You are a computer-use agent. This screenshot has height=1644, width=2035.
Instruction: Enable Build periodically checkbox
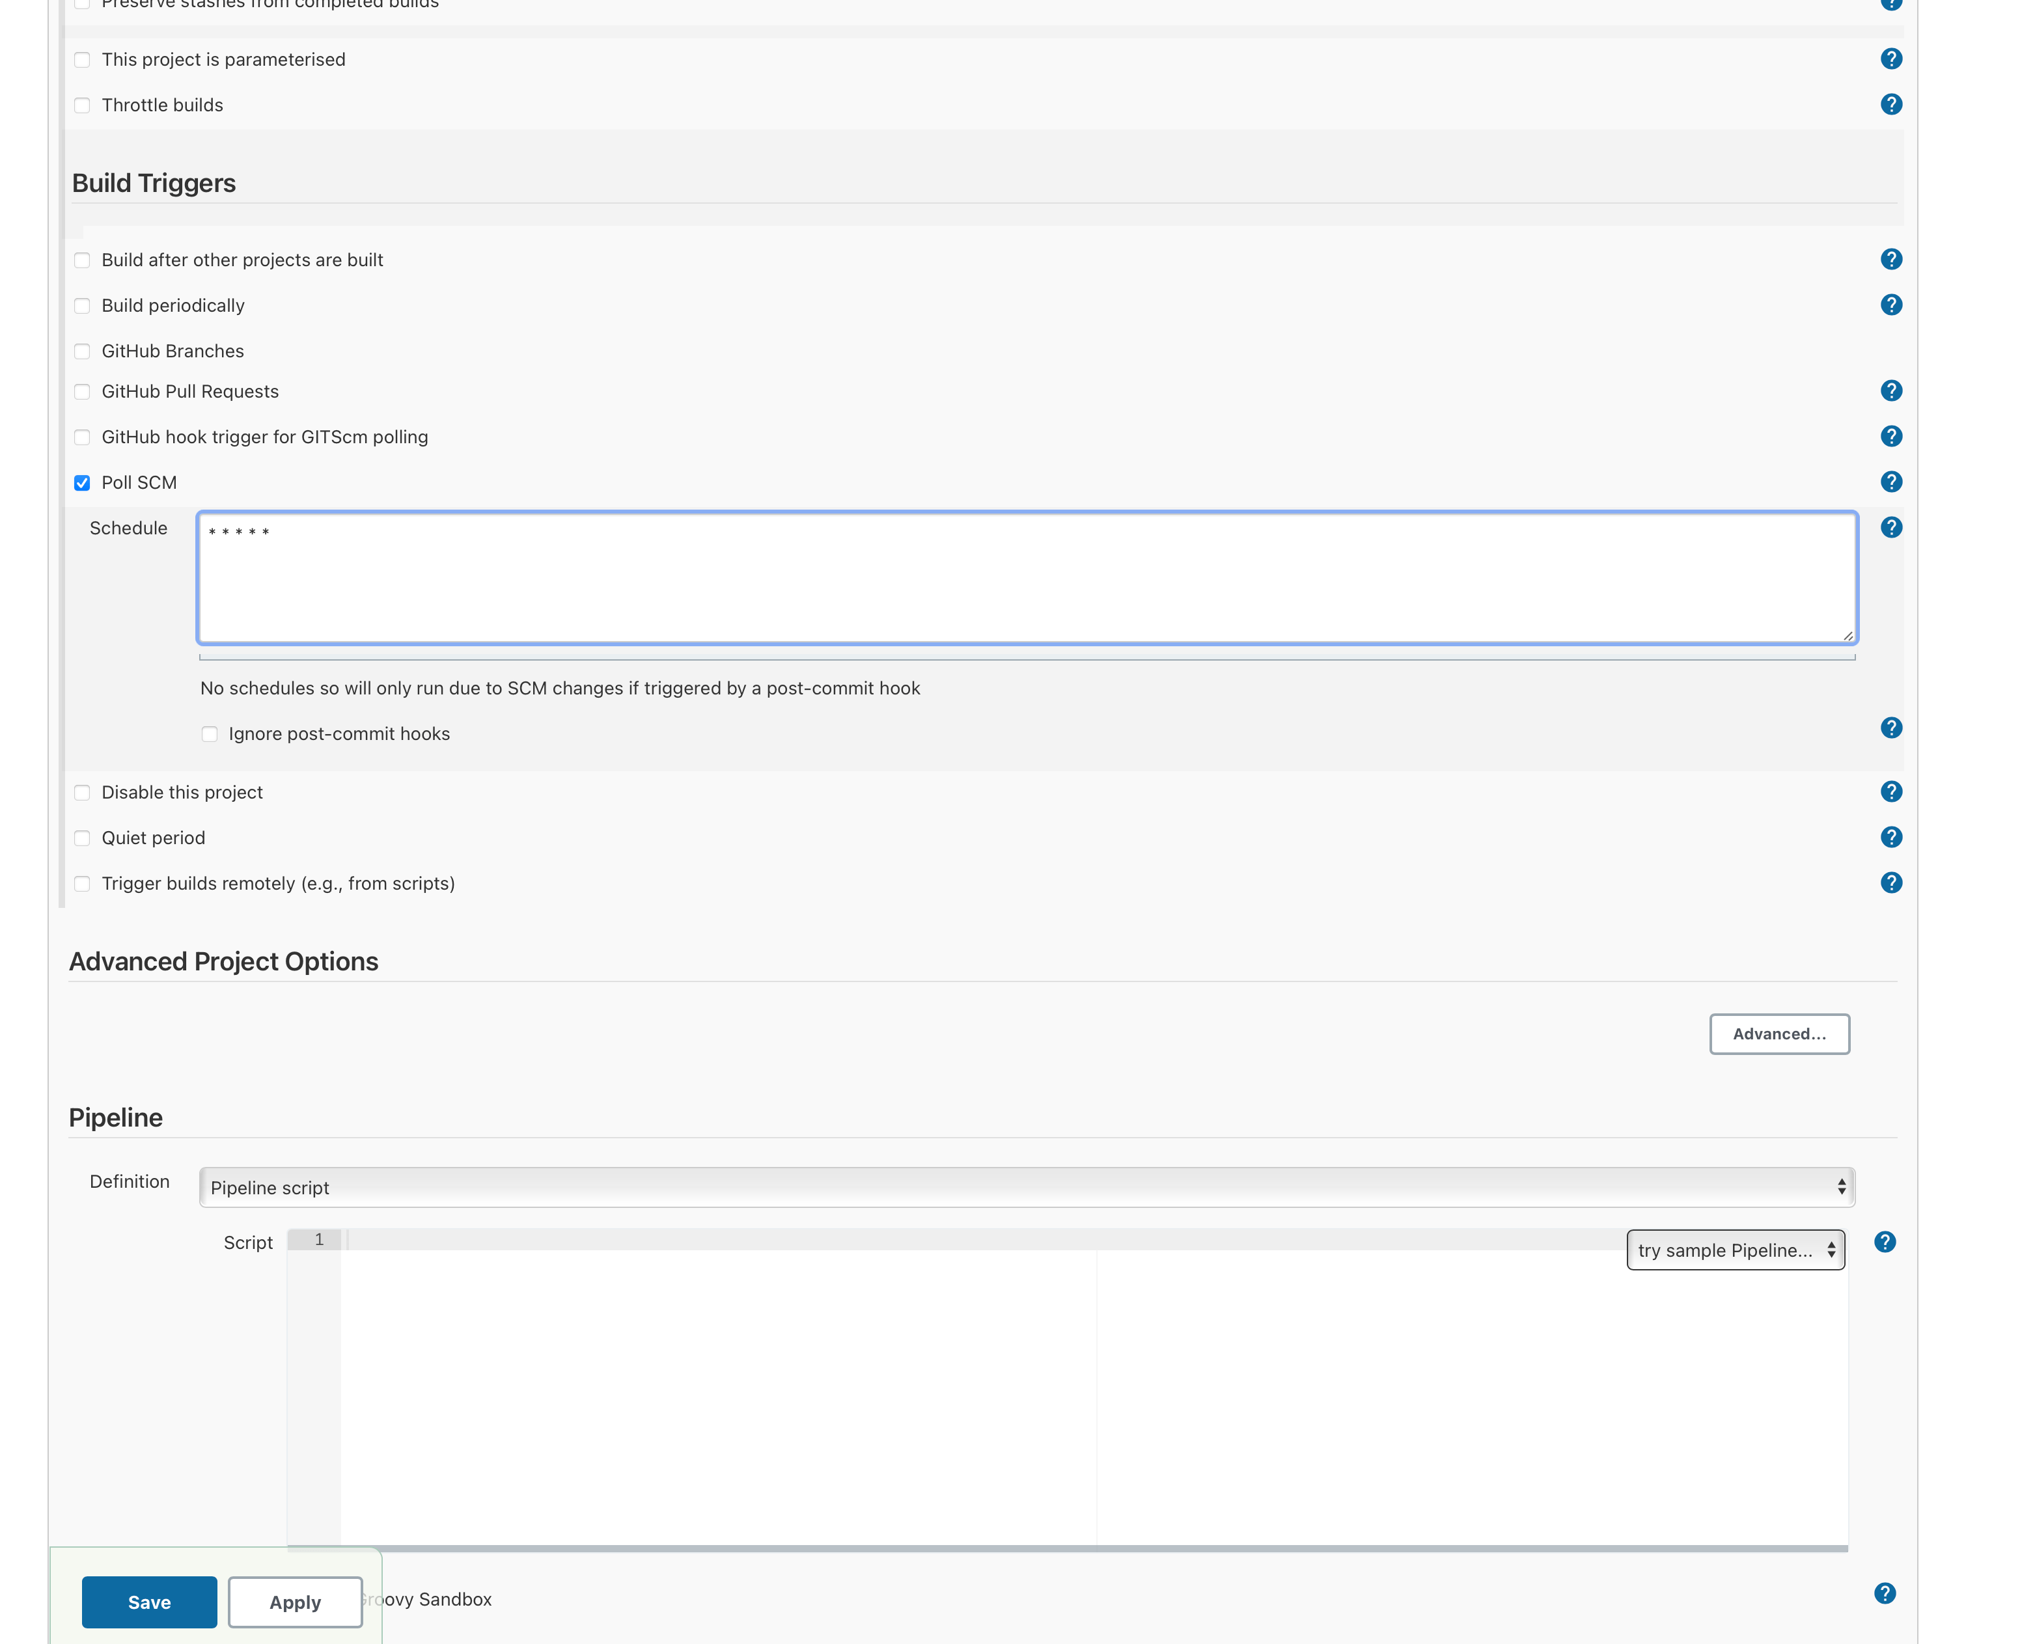point(83,306)
